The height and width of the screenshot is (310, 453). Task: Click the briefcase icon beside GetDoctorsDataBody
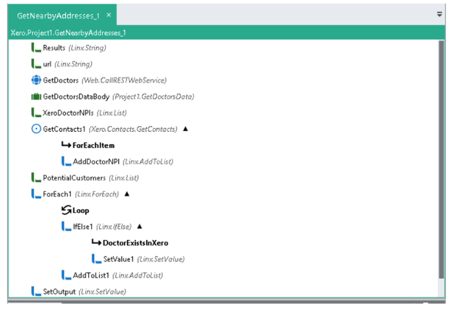click(36, 96)
